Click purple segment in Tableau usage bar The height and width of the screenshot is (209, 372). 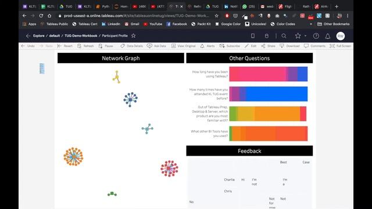pyautogui.click(x=292, y=74)
